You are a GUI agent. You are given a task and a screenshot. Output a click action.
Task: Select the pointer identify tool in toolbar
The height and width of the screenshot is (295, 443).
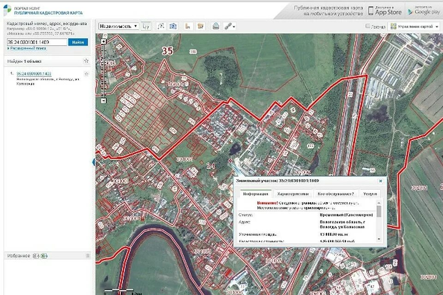pyautogui.click(x=146, y=26)
